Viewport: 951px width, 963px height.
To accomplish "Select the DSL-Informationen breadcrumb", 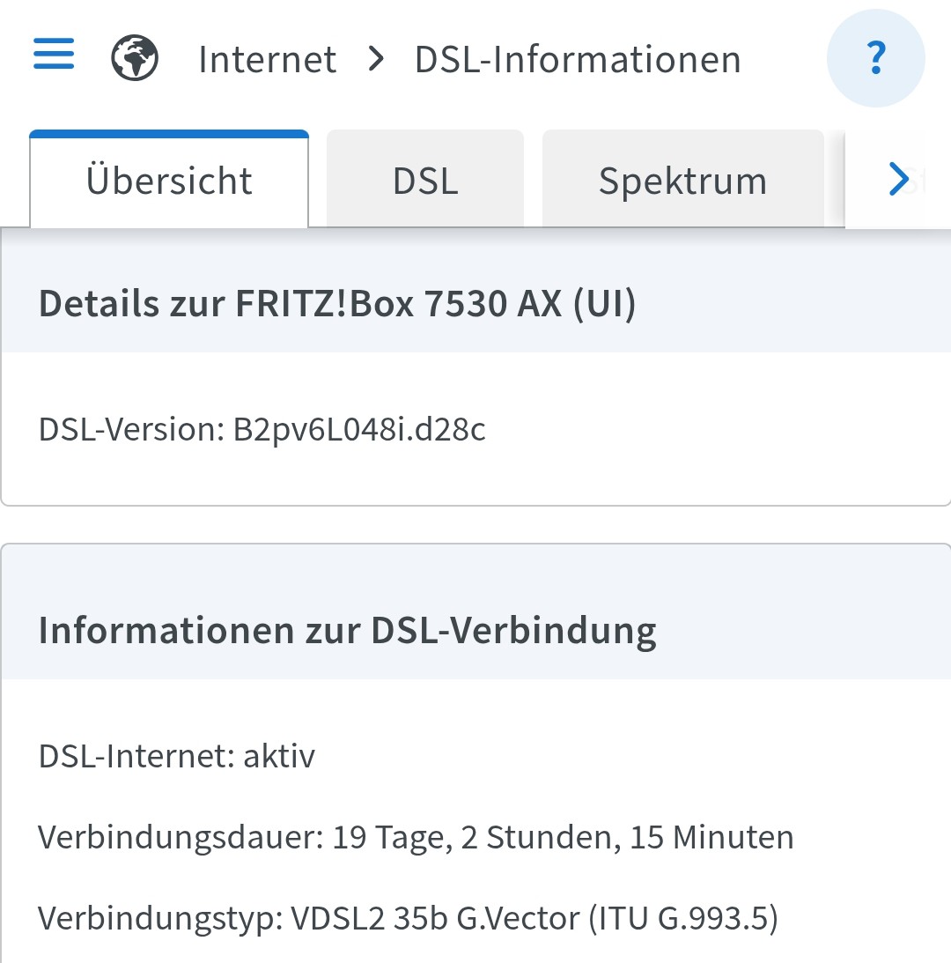I will [x=578, y=60].
